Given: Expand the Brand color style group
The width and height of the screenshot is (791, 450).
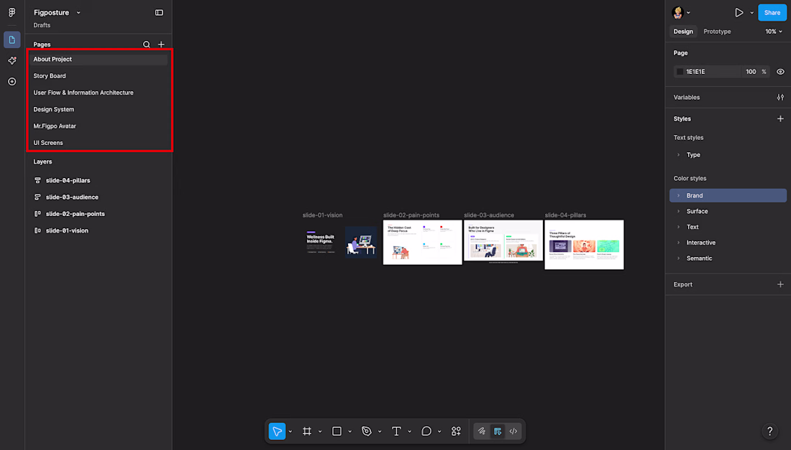Looking at the screenshot, I should coord(679,196).
